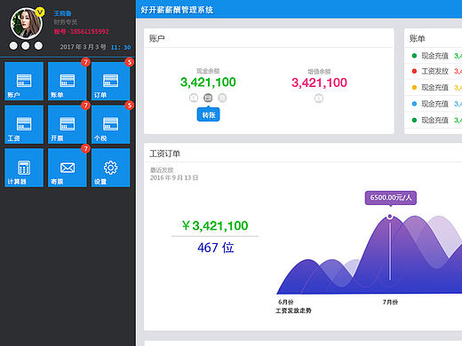Select the 现金充值 row with orange dot
This screenshot has width=462, height=346.
[434, 88]
